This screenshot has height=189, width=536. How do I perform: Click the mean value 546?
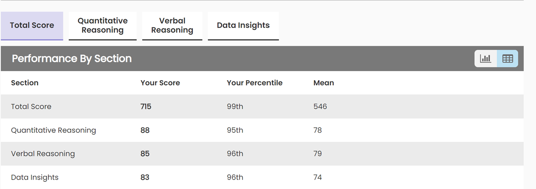(320, 106)
